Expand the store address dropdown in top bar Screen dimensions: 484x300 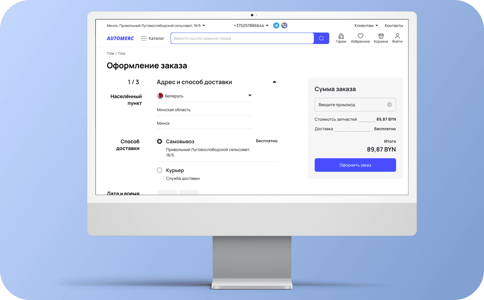click(203, 25)
